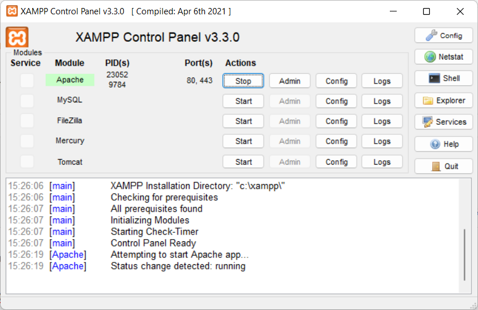The image size is (478, 310).
Task: Quit XAMPP via the door icon
Action: (x=444, y=166)
